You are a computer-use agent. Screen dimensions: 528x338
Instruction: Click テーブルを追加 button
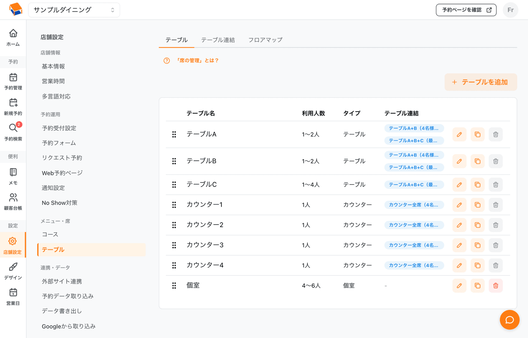coord(481,82)
